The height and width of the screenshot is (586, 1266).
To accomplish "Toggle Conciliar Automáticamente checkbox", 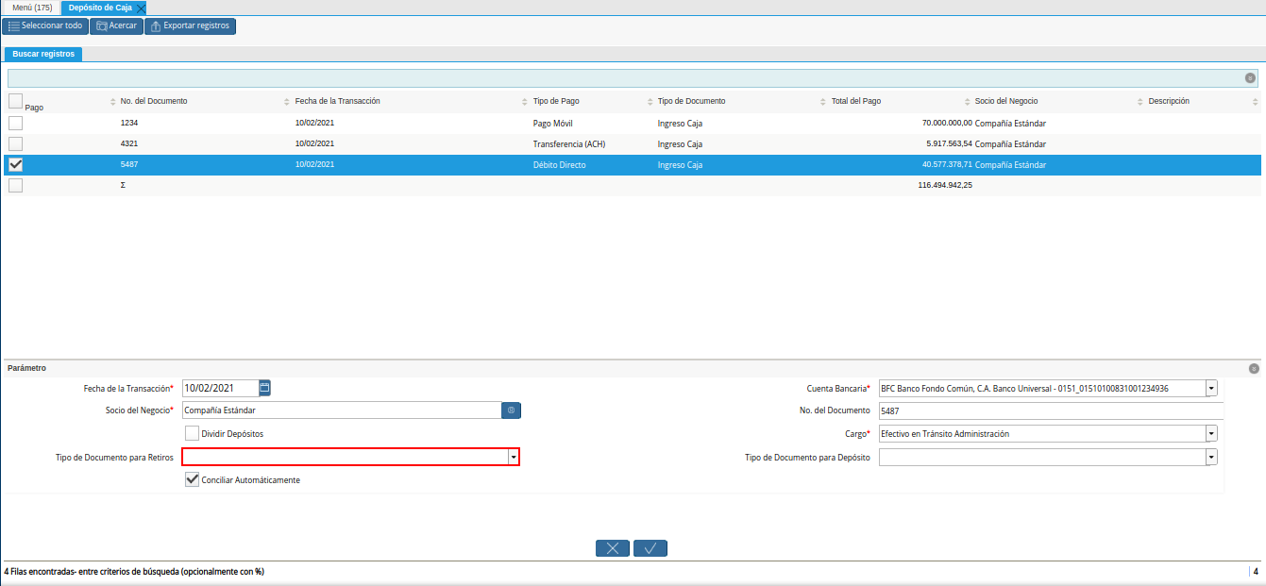I will click(193, 480).
